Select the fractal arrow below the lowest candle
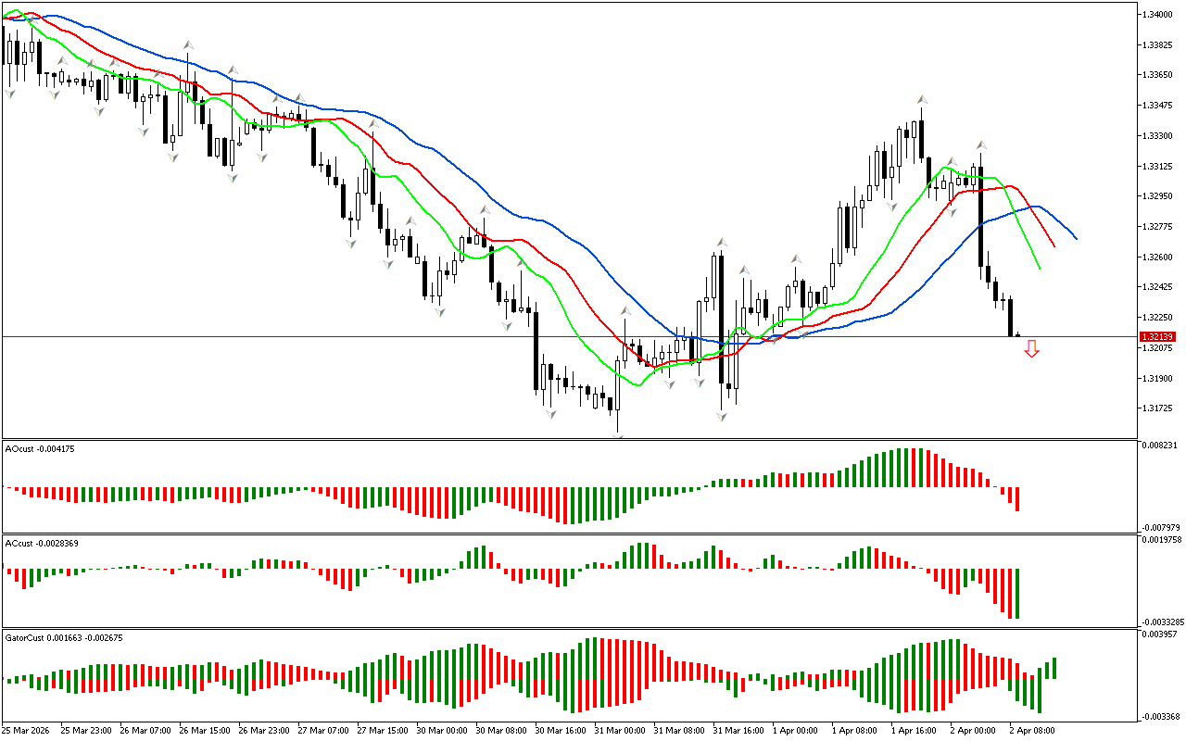Viewport: 1186px width, 741px height. coord(617,432)
